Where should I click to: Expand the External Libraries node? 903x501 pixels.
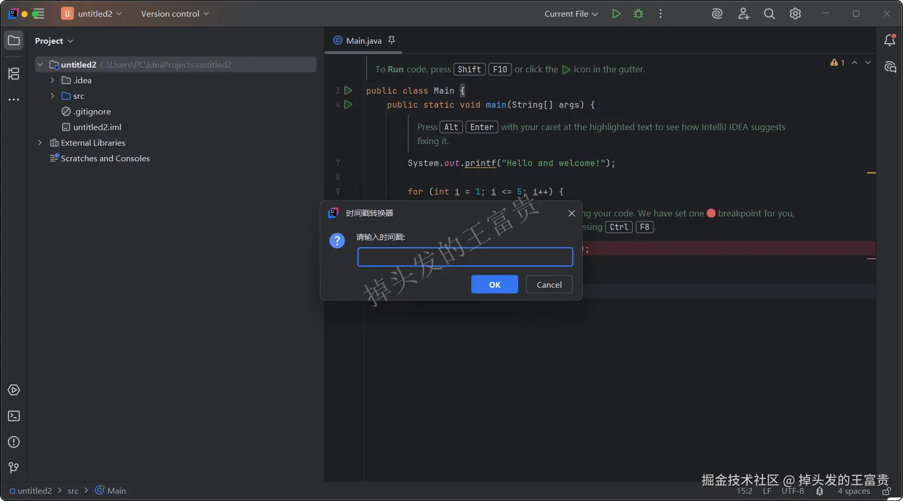pyautogui.click(x=40, y=143)
